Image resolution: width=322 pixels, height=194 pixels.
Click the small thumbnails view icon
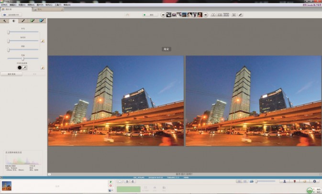click(x=239, y=181)
